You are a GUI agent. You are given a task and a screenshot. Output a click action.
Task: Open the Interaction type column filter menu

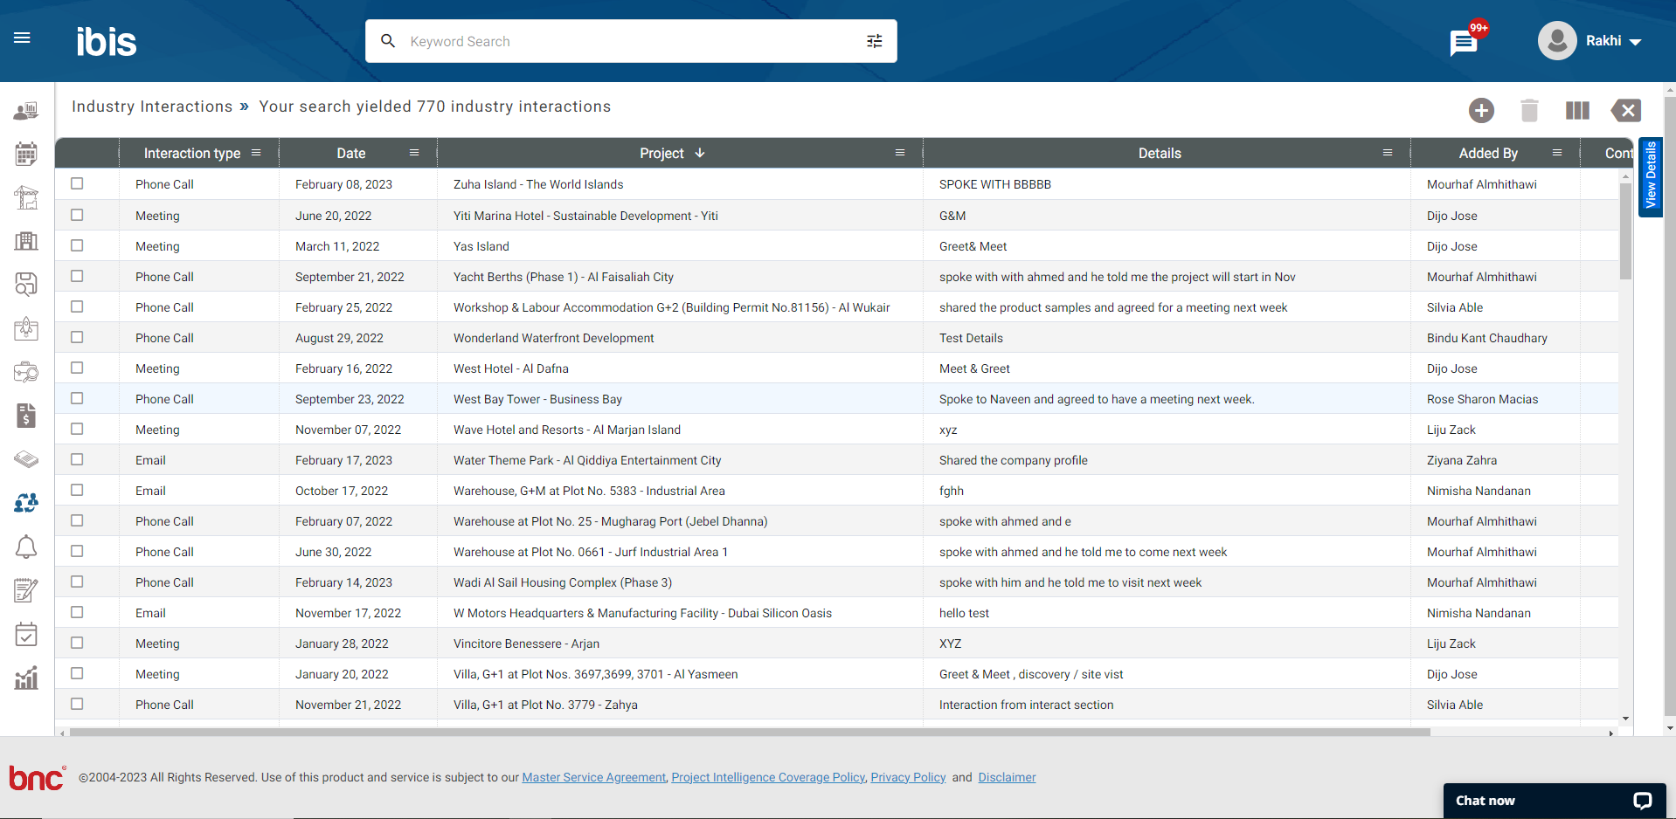(x=257, y=153)
